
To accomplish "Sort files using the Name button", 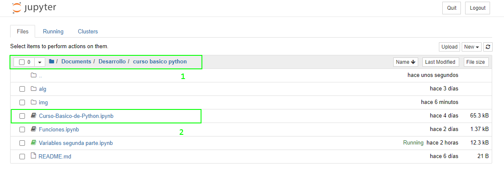I will click(x=405, y=62).
